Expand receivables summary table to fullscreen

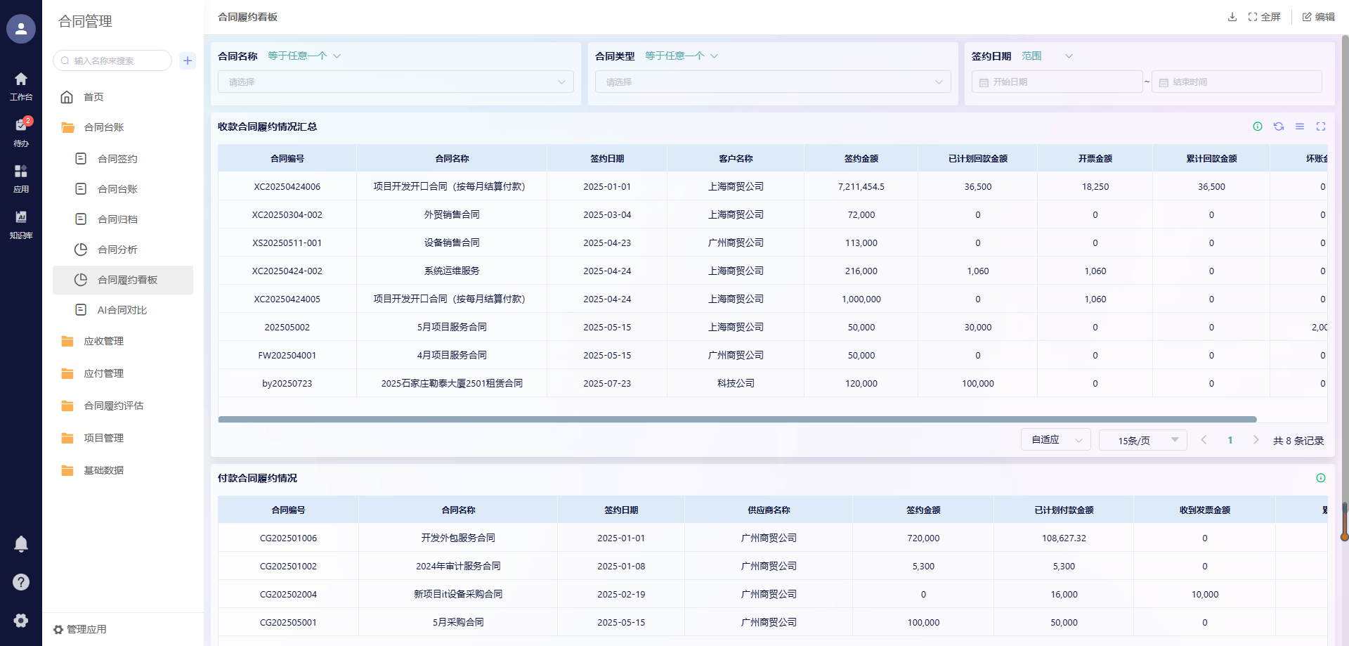click(1321, 127)
